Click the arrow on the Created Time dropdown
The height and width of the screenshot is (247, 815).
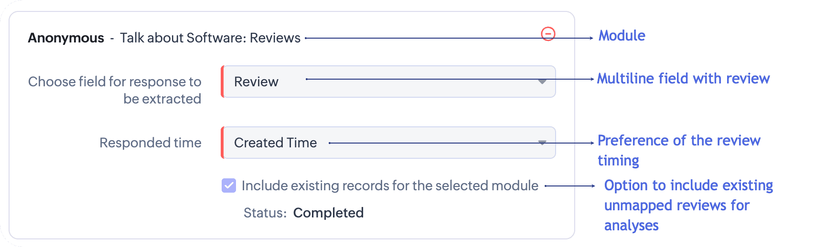click(x=542, y=143)
